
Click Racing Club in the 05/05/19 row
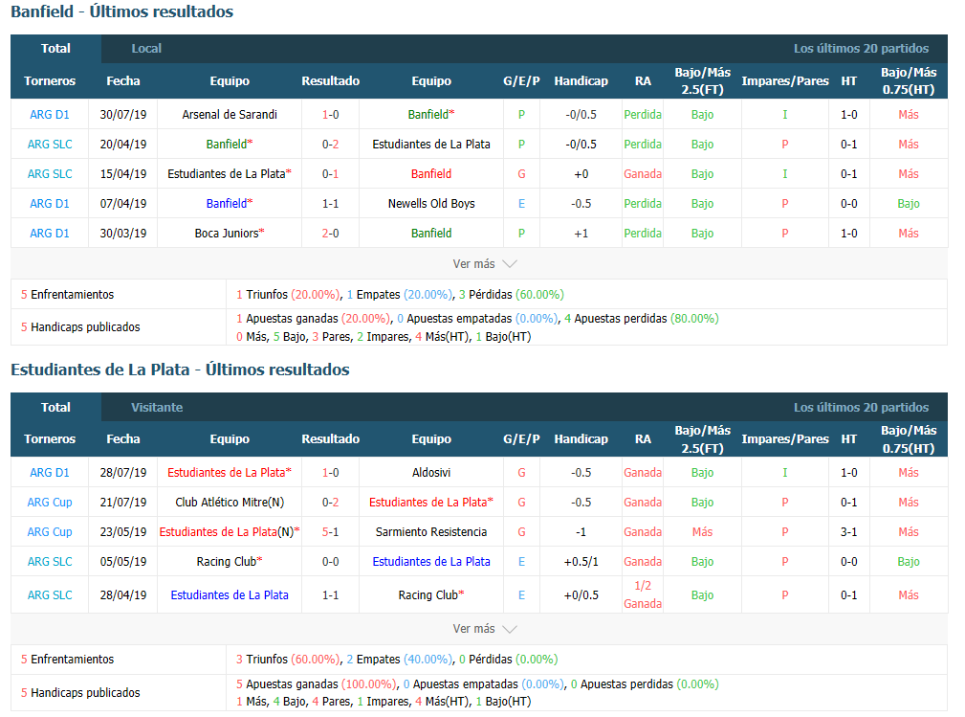coord(227,561)
